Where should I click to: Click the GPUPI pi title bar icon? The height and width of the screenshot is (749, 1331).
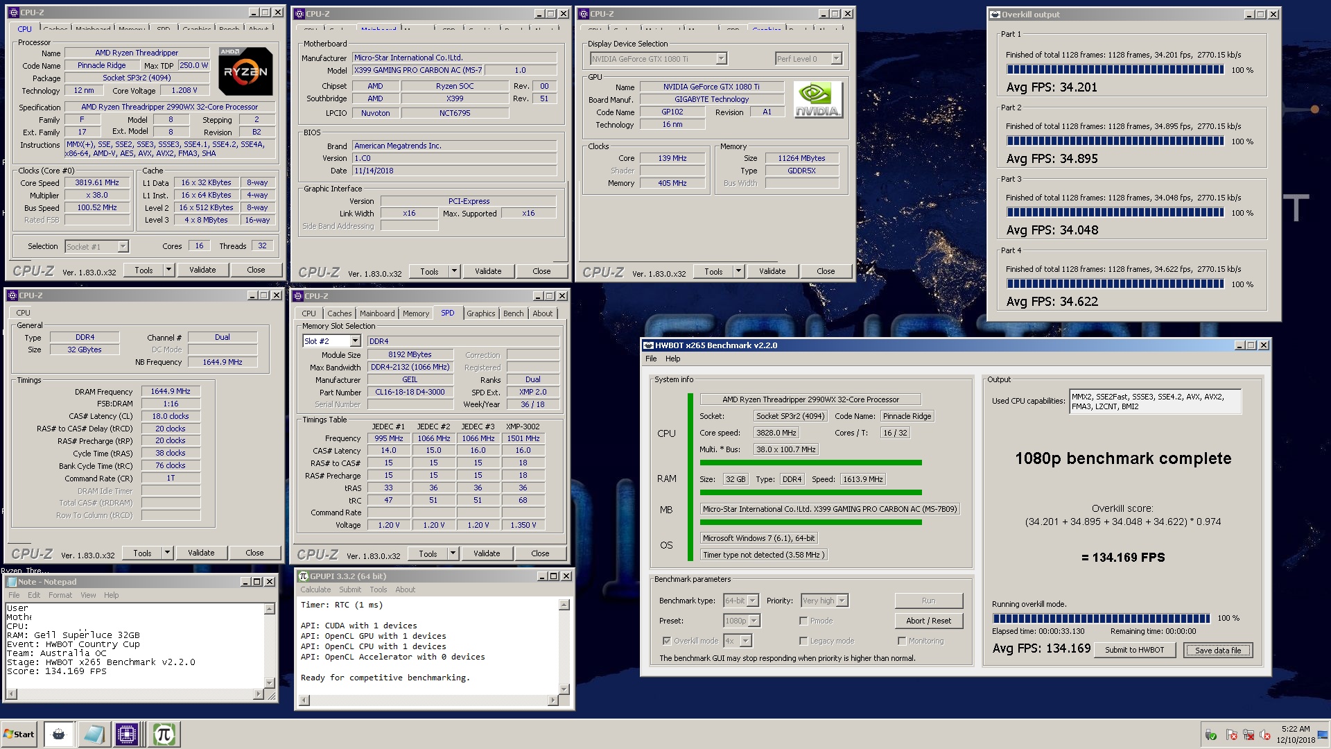point(303,576)
